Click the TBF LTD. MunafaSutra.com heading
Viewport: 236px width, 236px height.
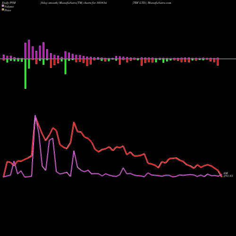(152, 3)
